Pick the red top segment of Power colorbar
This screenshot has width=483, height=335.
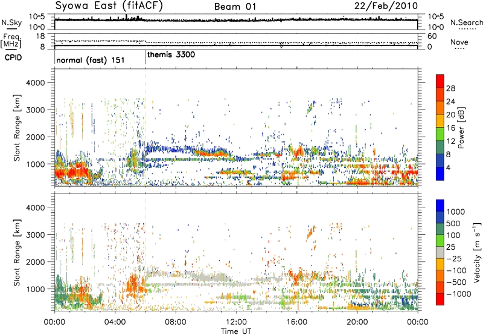pyautogui.click(x=440, y=81)
